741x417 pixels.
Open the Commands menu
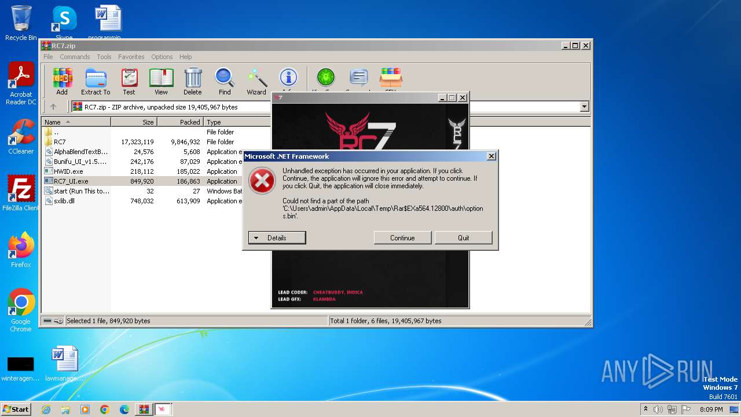75,57
